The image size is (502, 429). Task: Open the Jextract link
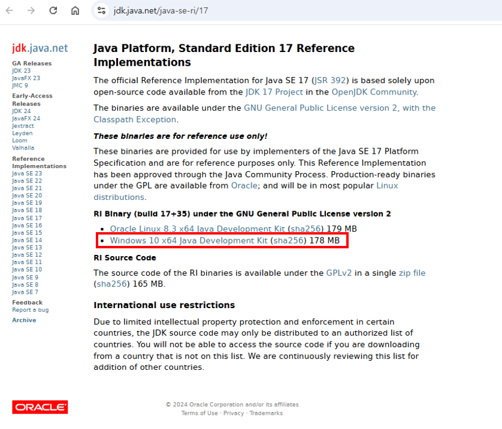[x=23, y=126]
